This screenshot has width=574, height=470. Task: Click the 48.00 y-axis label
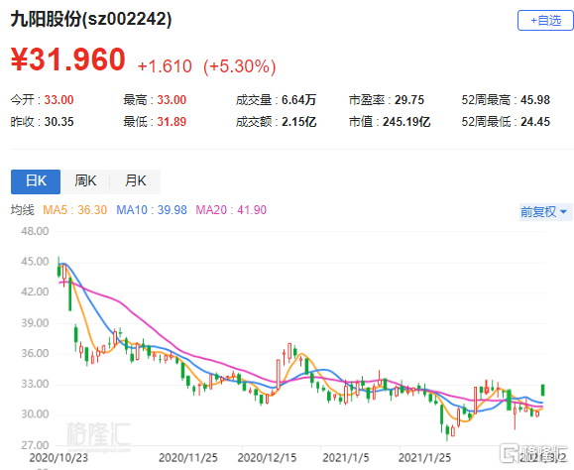pyautogui.click(x=35, y=231)
